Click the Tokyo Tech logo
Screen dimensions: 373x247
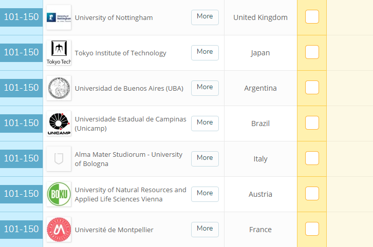coord(59,53)
